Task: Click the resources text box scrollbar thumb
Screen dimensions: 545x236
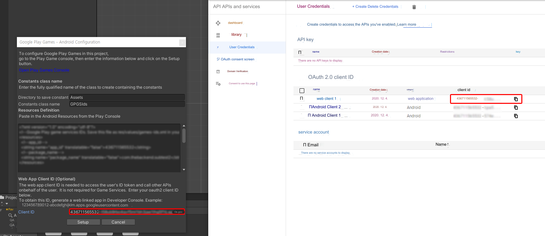Action: [184, 136]
